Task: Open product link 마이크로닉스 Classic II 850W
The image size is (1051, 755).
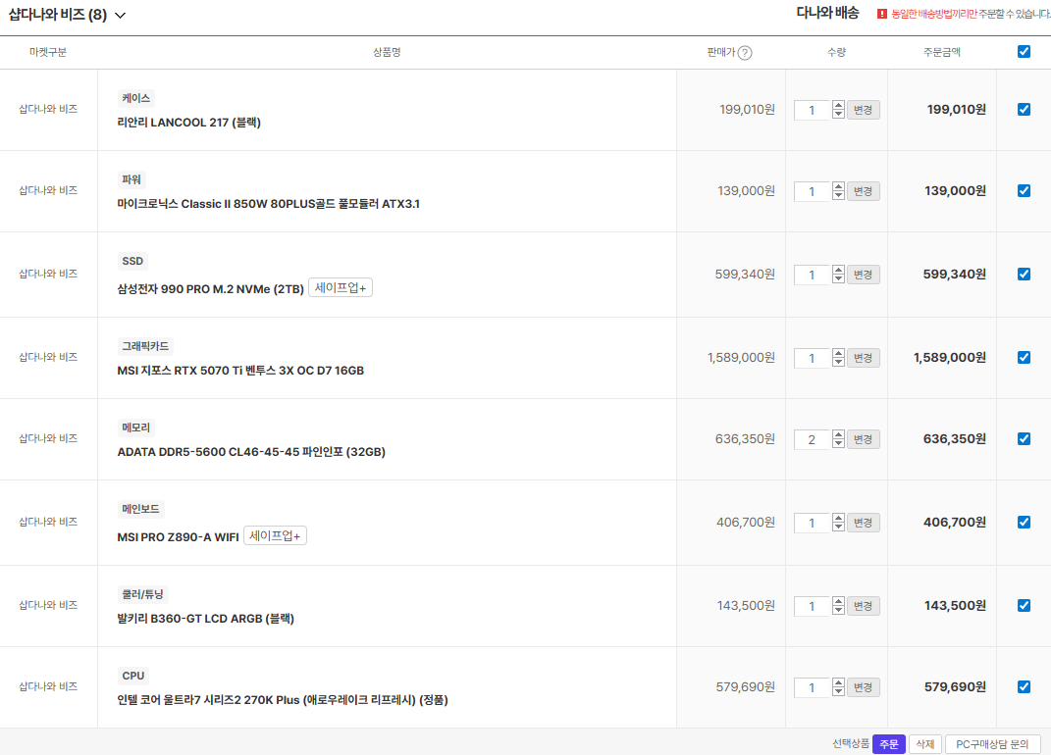Action: click(x=268, y=204)
